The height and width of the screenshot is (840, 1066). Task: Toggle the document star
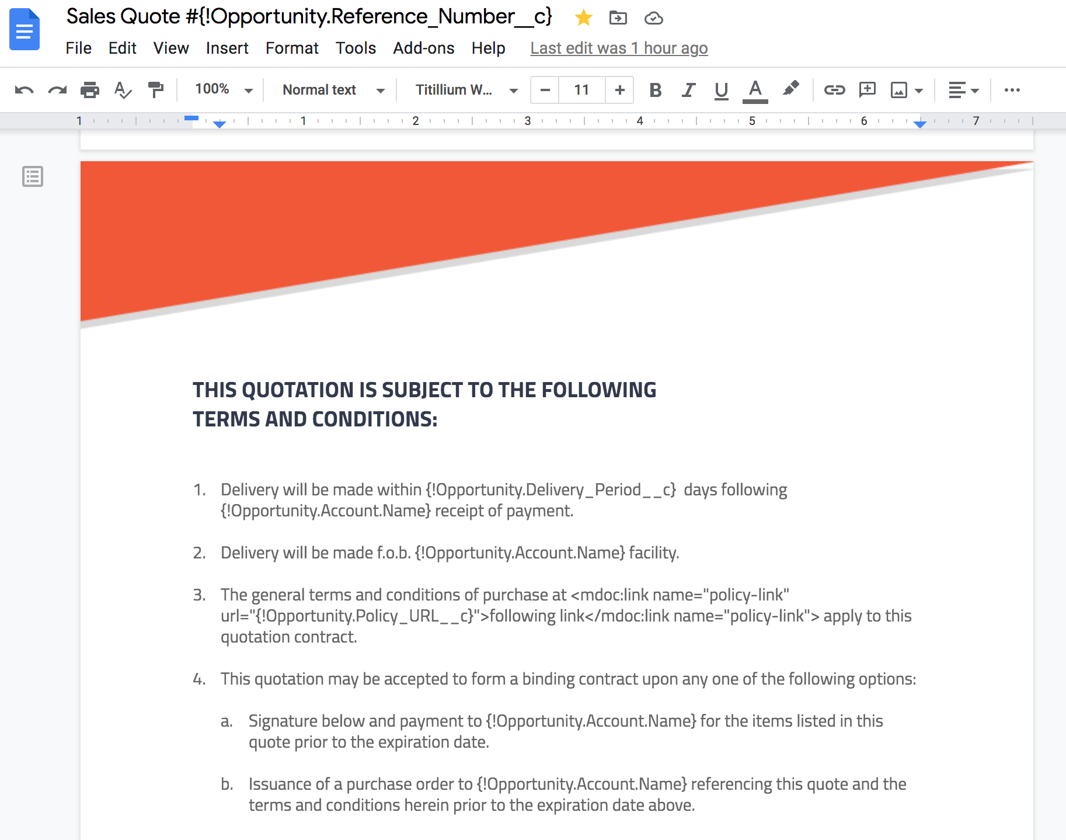pos(583,18)
